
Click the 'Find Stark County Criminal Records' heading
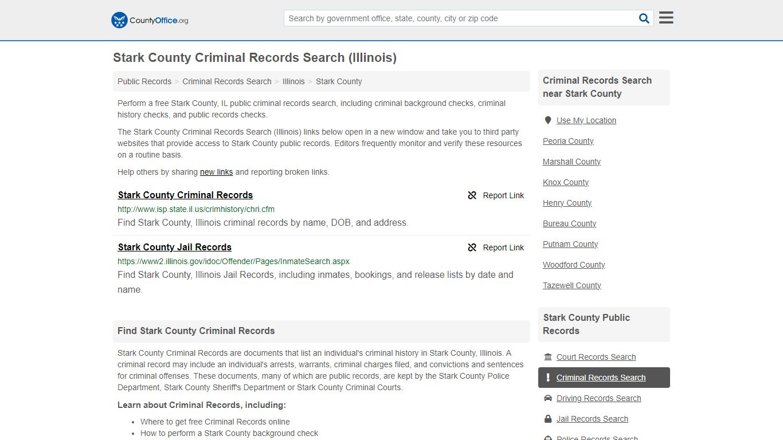(x=196, y=331)
